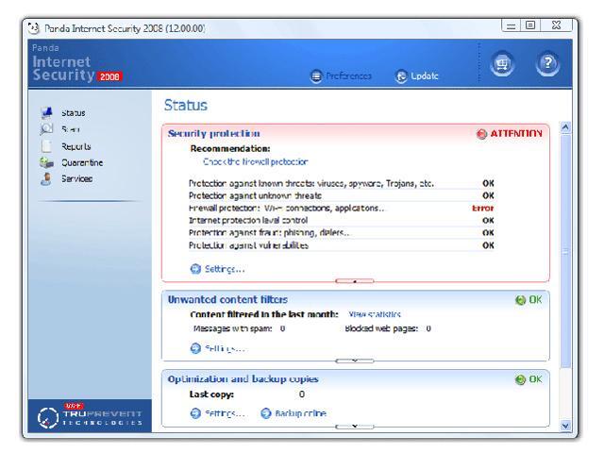Click the 'Messages with spam' count

283,328
